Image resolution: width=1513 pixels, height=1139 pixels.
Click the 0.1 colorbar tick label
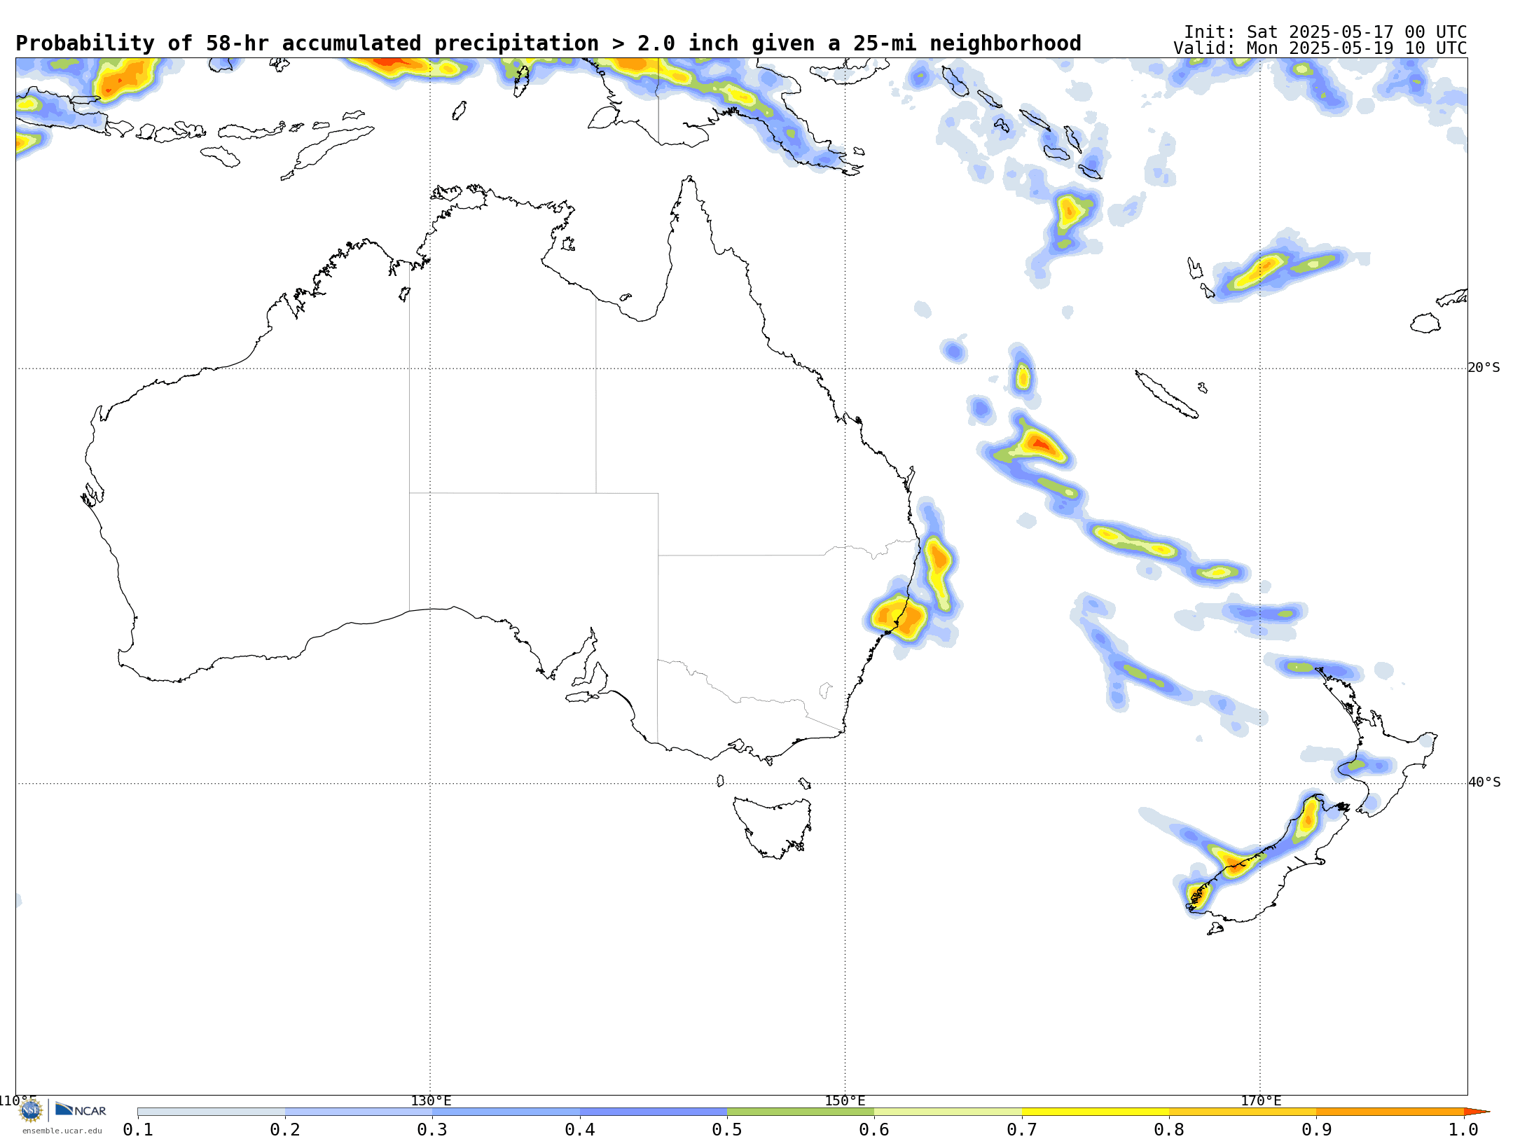point(138,1130)
